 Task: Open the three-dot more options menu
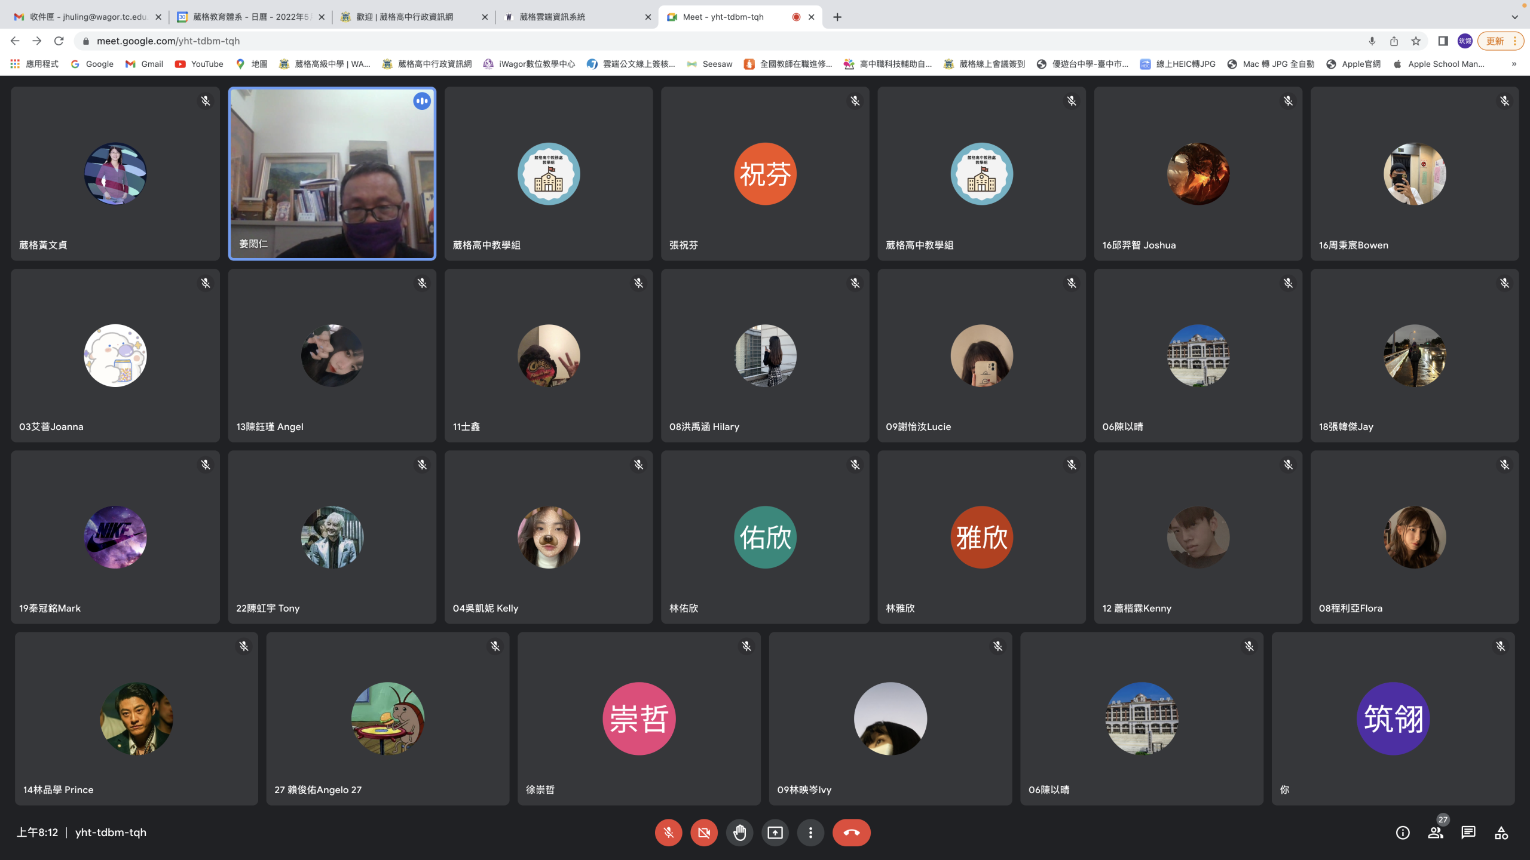[x=810, y=833]
